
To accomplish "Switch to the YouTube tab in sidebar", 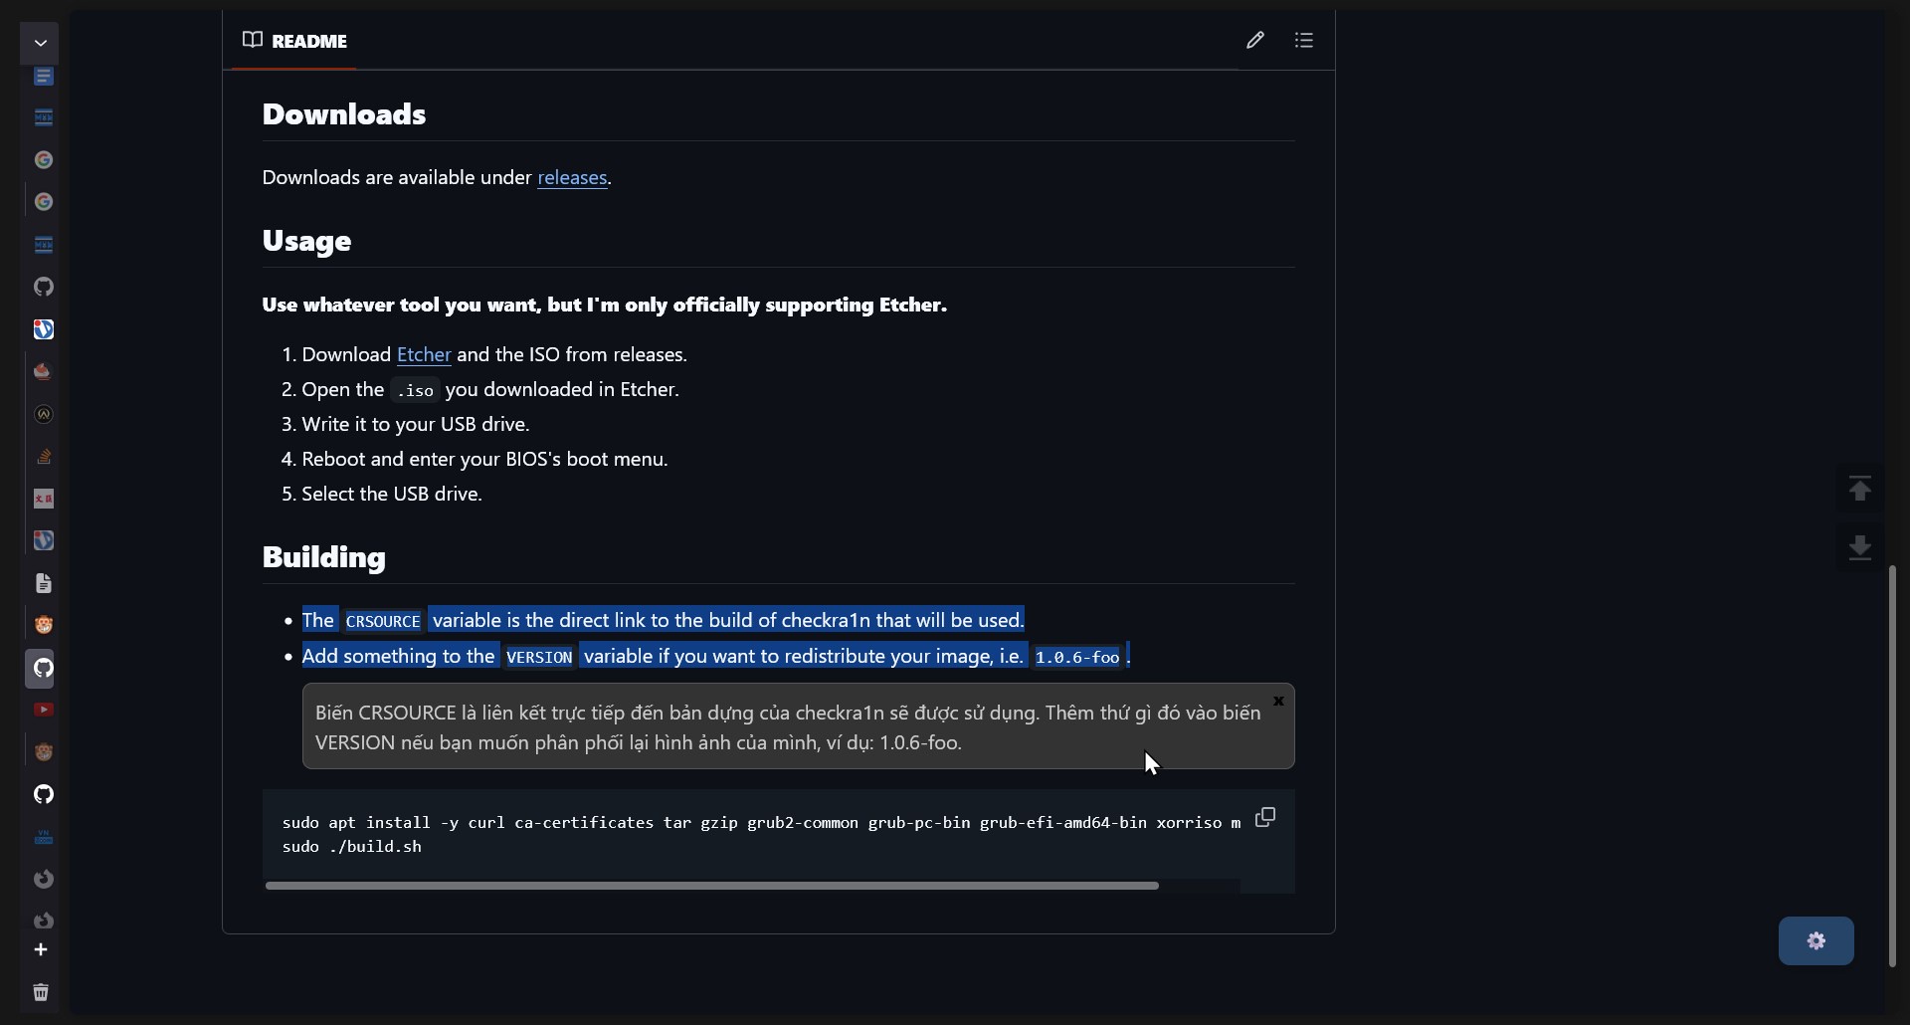I will pyautogui.click(x=44, y=710).
